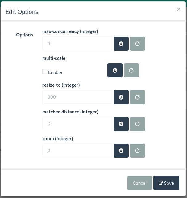Screen dimensions: 187x198
Task: Click the max-concurrency input field
Action: click(77, 43)
